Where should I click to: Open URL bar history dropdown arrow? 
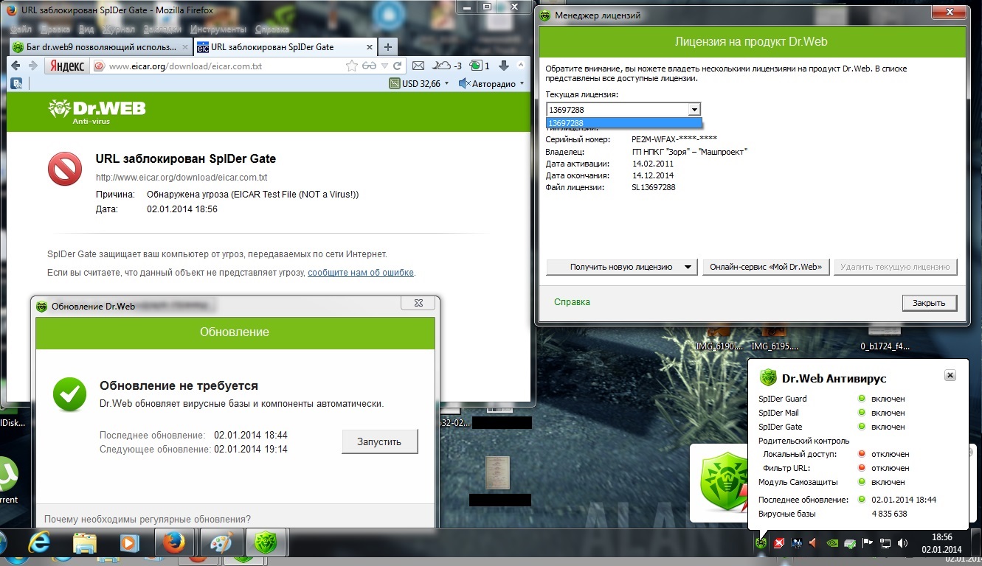coord(384,66)
